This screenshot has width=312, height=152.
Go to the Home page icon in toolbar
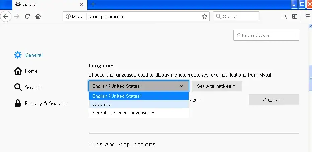[38, 16]
